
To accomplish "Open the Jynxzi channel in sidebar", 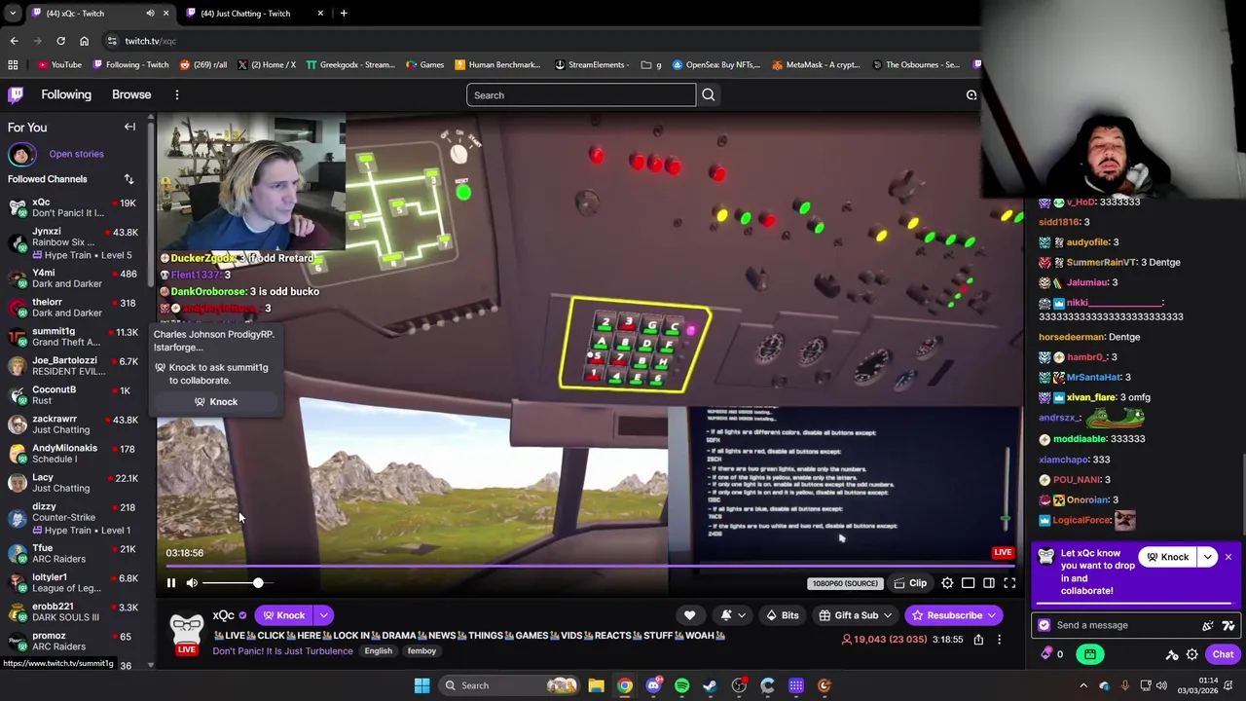I will [76, 242].
